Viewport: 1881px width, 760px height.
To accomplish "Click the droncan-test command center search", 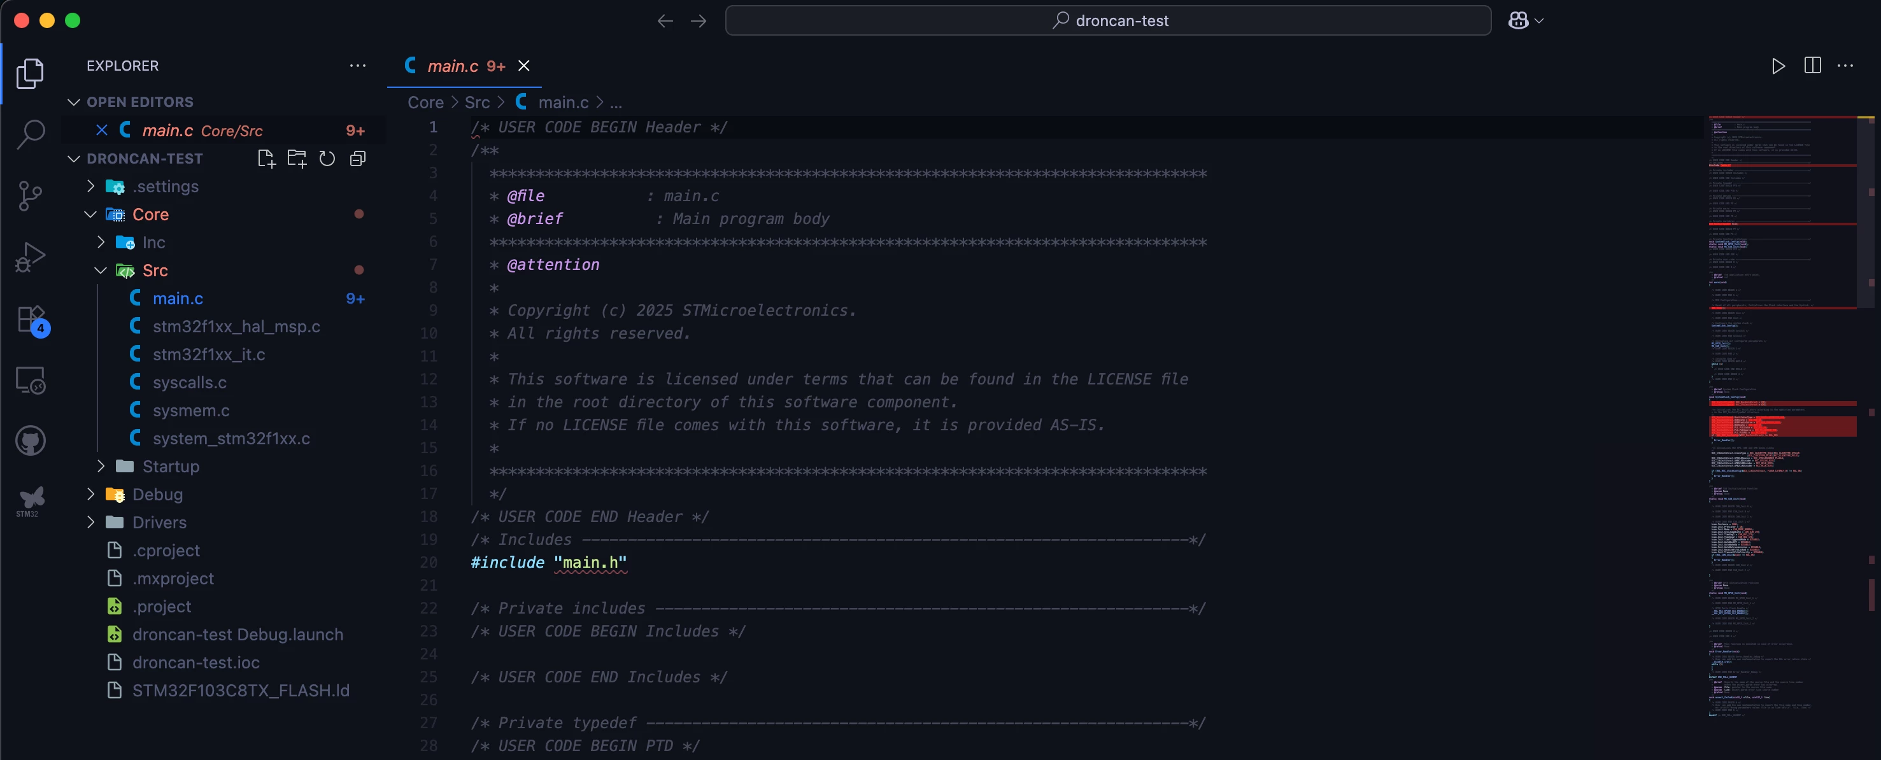I will pyautogui.click(x=1108, y=20).
